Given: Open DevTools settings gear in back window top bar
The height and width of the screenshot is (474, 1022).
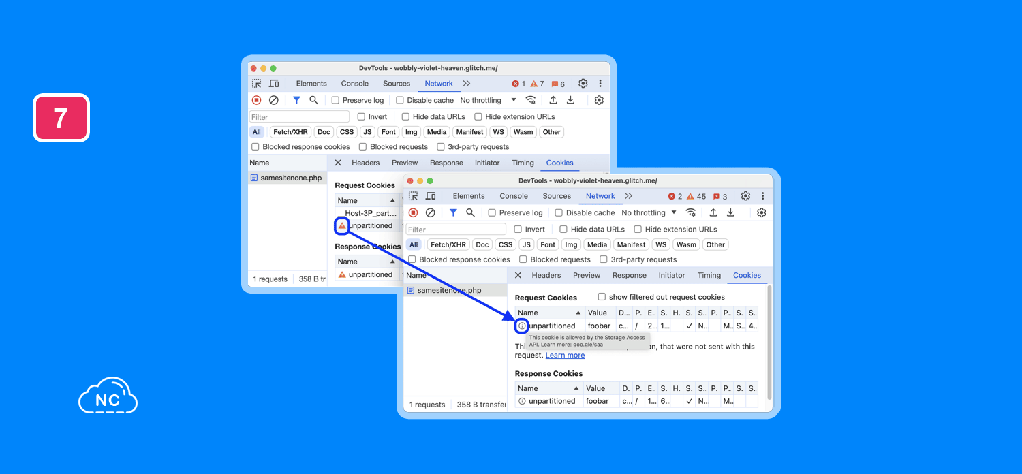Looking at the screenshot, I should (x=583, y=84).
